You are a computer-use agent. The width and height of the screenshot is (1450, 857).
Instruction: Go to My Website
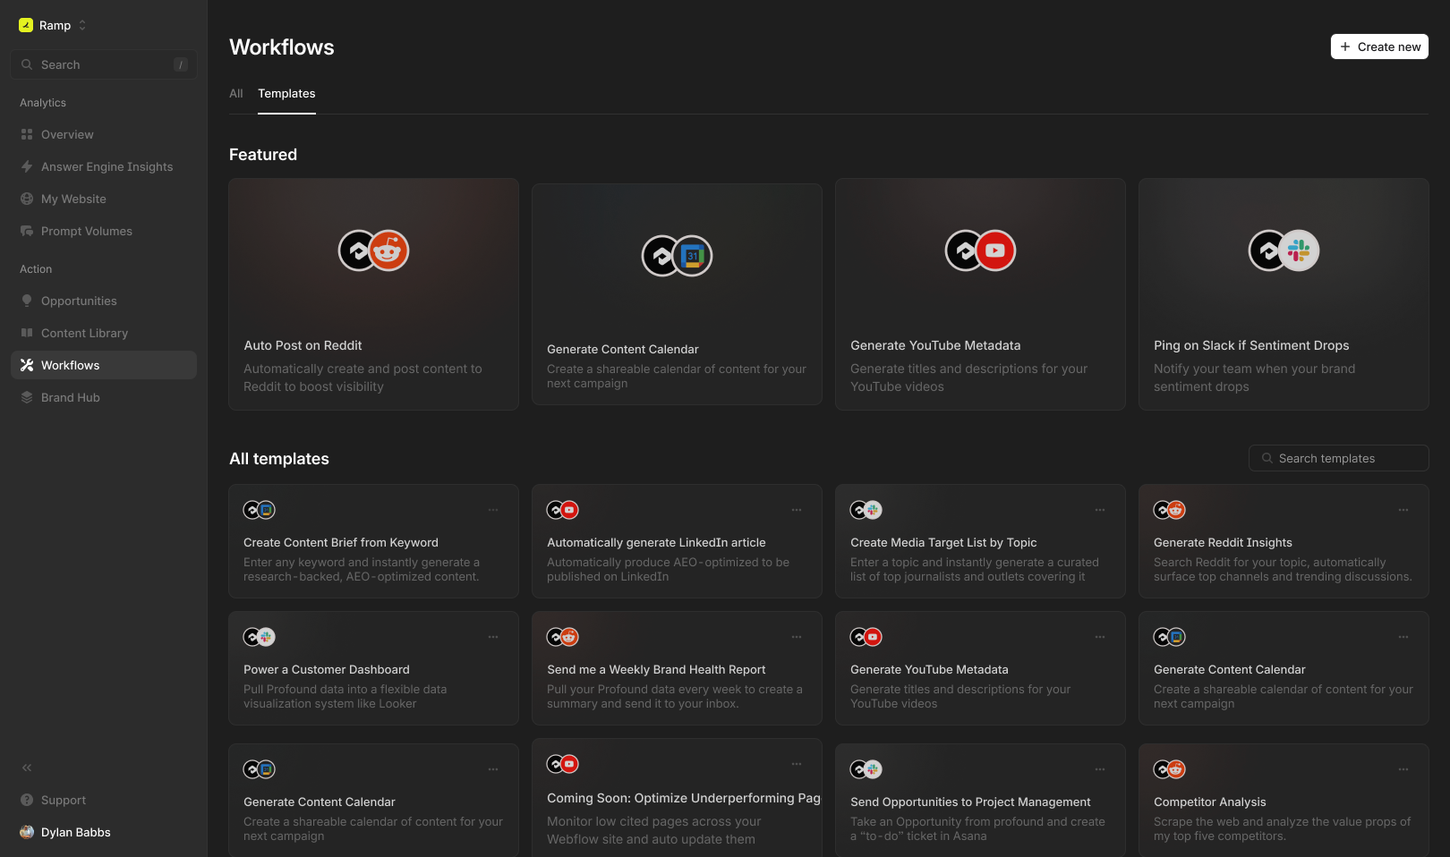pos(104,199)
